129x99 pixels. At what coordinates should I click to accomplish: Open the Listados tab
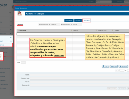pyautogui.click(x=78, y=20)
